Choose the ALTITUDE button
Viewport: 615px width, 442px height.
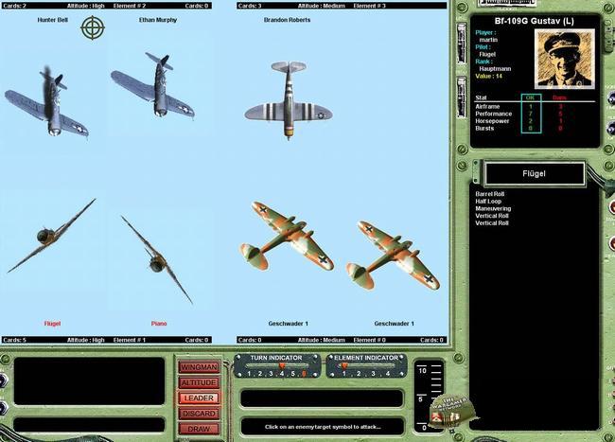point(199,382)
